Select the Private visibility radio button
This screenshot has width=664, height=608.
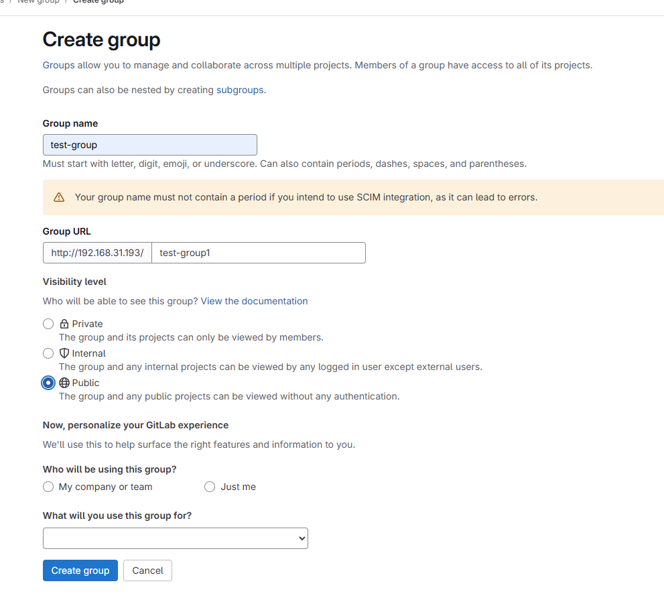(48, 324)
